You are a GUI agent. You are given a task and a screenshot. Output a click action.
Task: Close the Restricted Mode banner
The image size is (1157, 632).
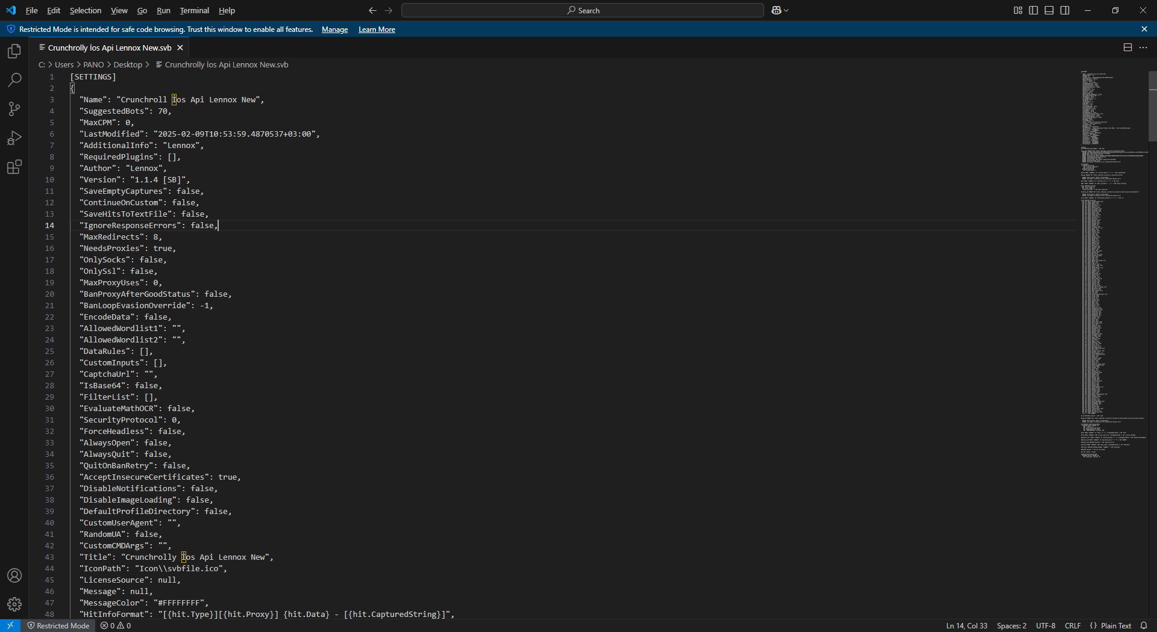tap(1144, 29)
